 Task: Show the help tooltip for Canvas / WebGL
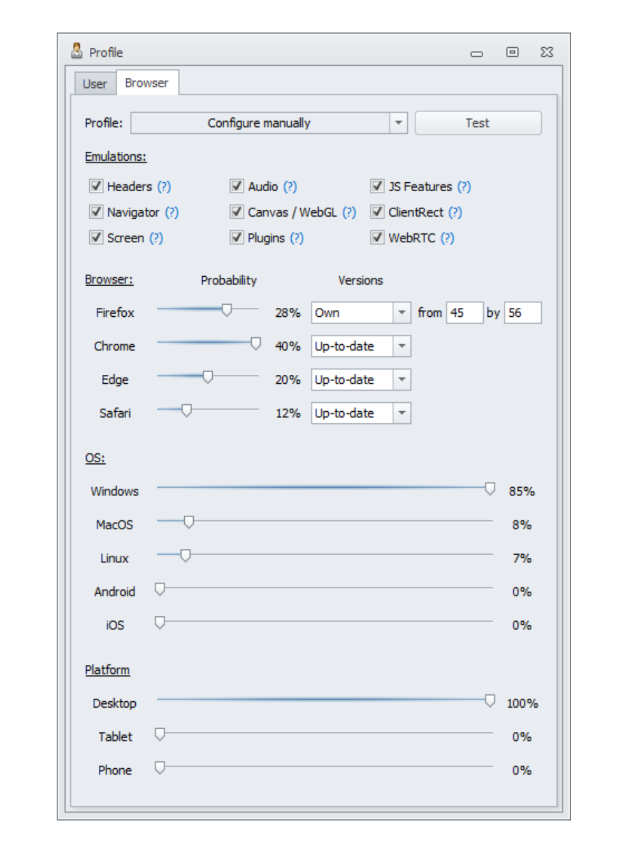(x=349, y=212)
